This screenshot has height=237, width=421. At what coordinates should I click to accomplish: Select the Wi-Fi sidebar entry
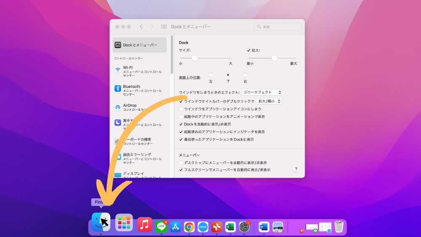[140, 71]
